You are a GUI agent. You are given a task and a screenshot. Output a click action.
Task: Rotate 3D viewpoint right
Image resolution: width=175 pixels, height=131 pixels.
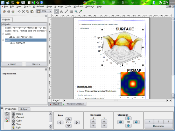(x=136, y=122)
